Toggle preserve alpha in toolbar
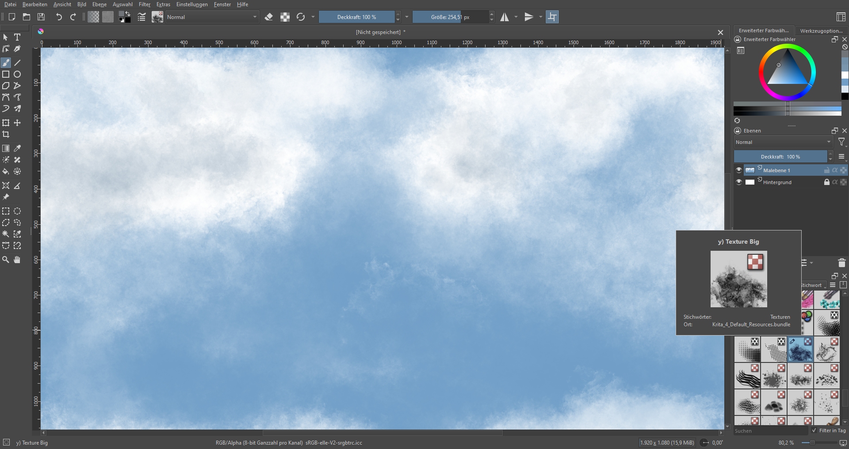Image resolution: width=849 pixels, height=449 pixels. (x=285, y=17)
